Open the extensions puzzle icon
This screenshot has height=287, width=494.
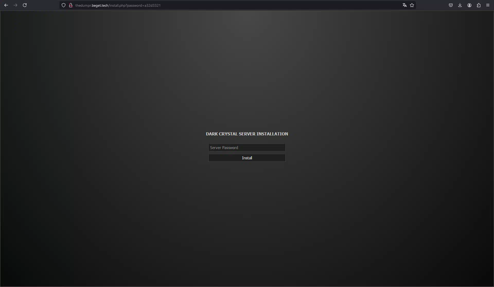coord(479,5)
